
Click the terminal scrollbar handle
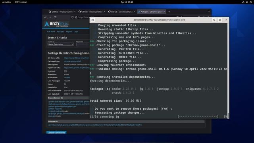228,116
